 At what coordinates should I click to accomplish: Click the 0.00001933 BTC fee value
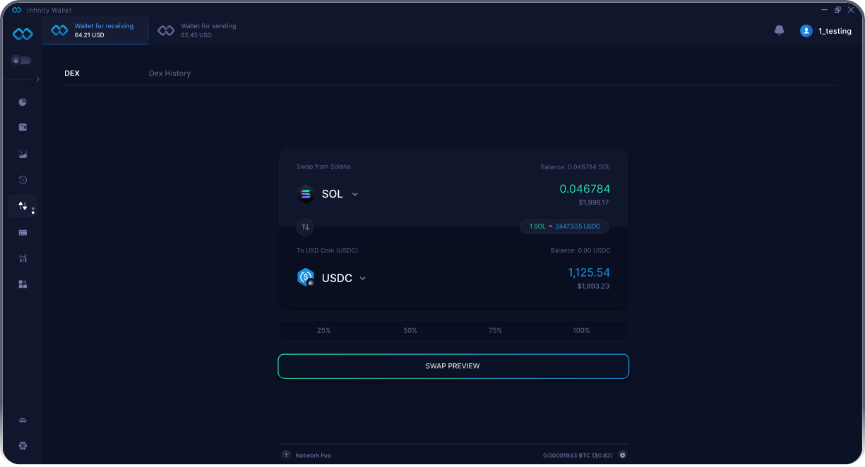click(578, 456)
